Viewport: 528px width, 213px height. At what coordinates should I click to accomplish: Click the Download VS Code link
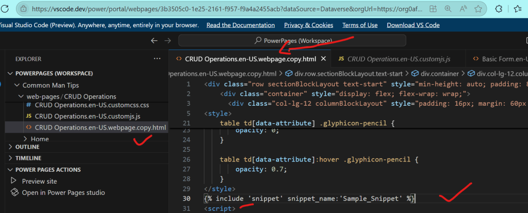413,25
